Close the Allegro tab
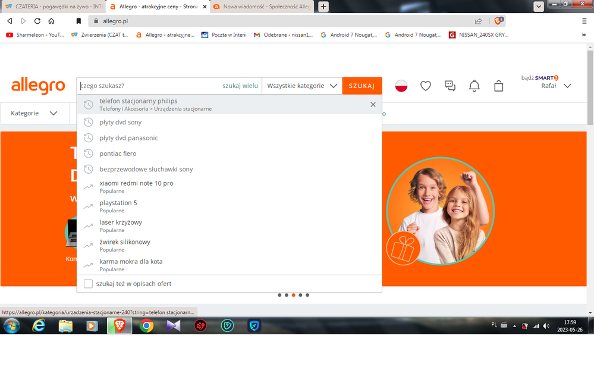The width and height of the screenshot is (594, 370). pyautogui.click(x=205, y=7)
